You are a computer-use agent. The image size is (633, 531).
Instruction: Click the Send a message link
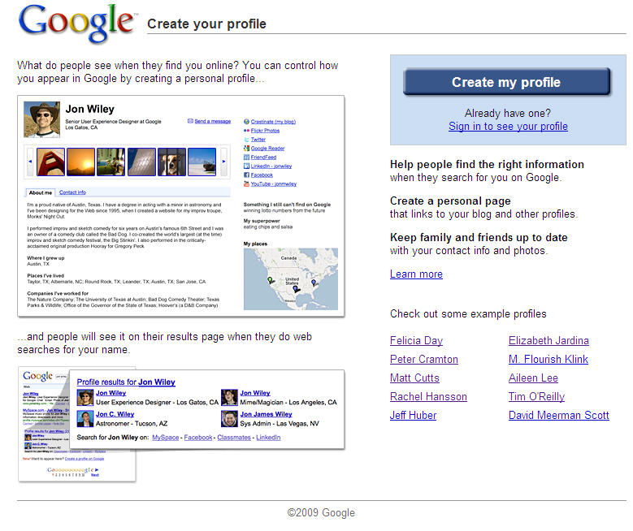coord(212,121)
